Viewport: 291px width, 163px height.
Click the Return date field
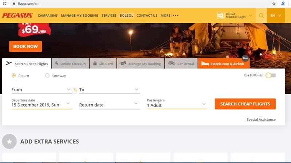[x=108, y=105]
